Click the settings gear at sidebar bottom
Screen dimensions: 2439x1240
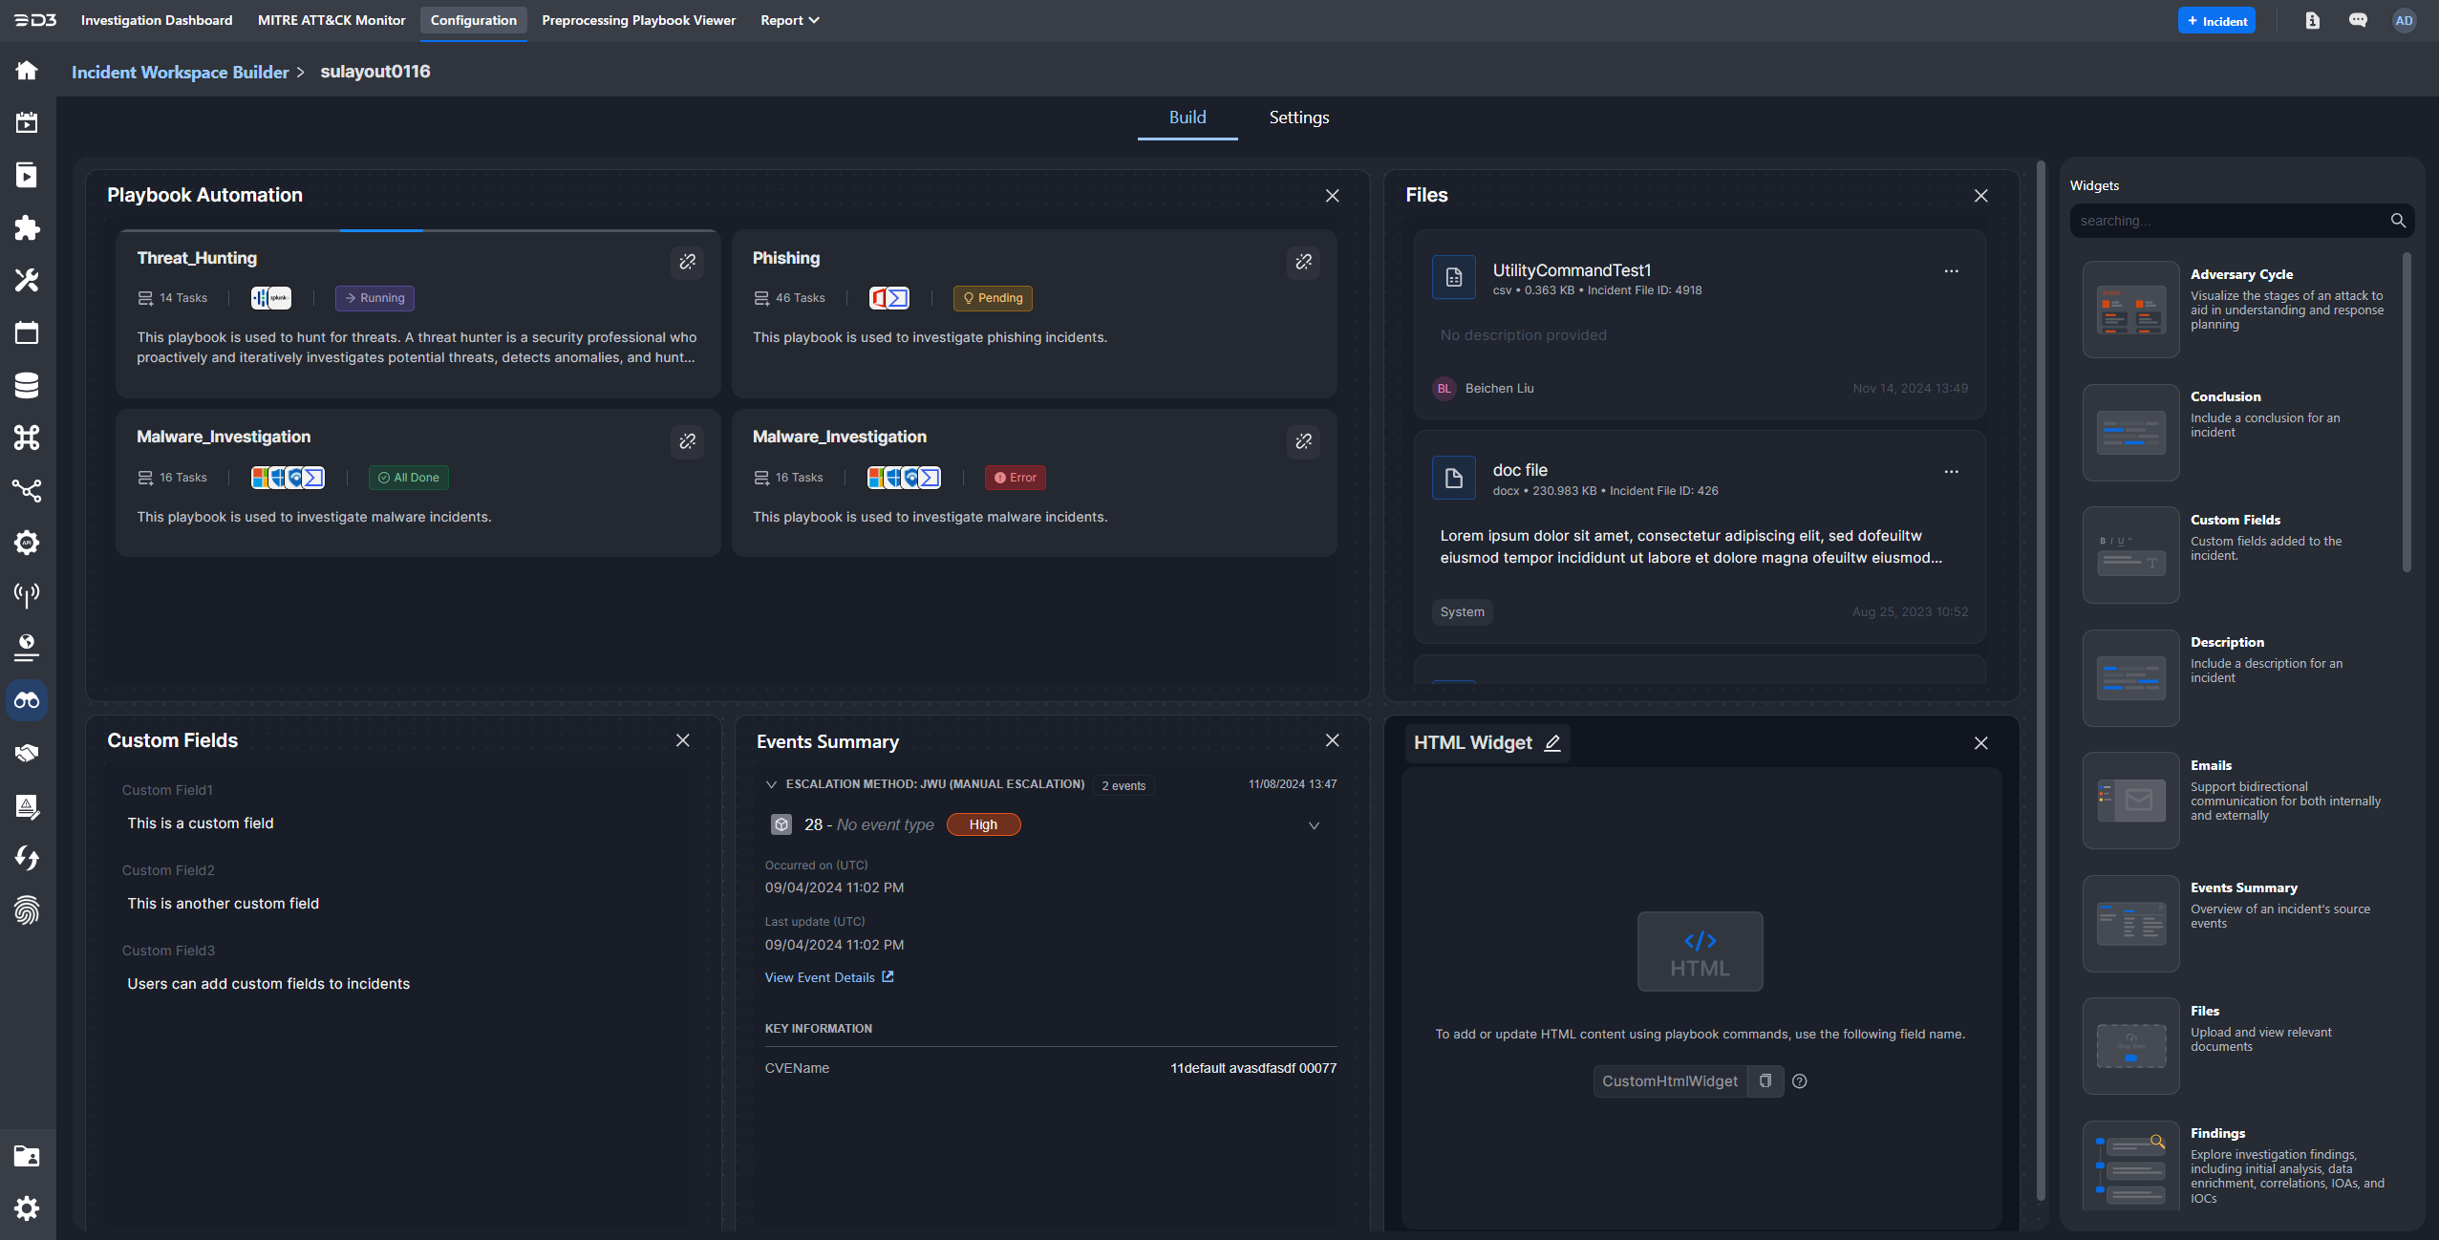coord(27,1208)
